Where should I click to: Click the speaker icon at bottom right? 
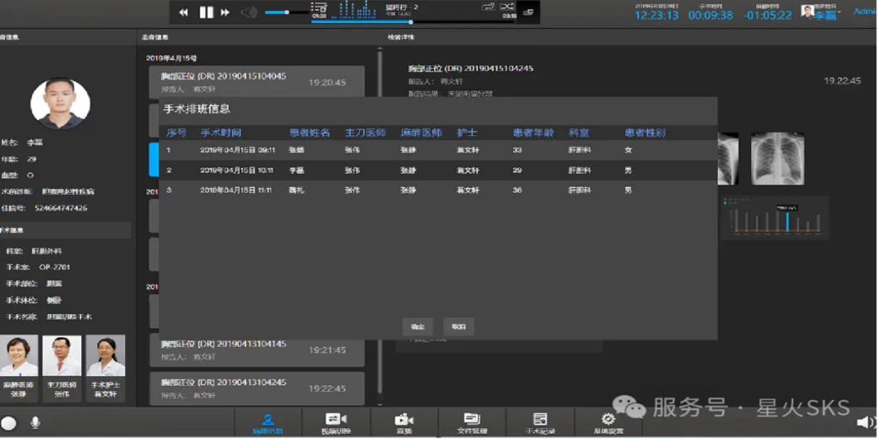pos(866,423)
